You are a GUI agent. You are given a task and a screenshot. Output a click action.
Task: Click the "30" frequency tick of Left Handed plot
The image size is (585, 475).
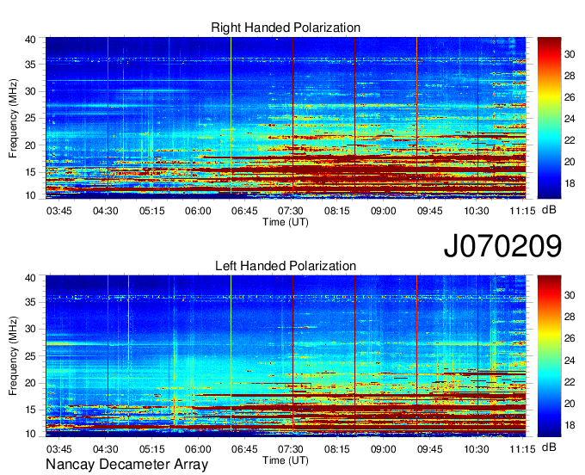click(x=30, y=329)
